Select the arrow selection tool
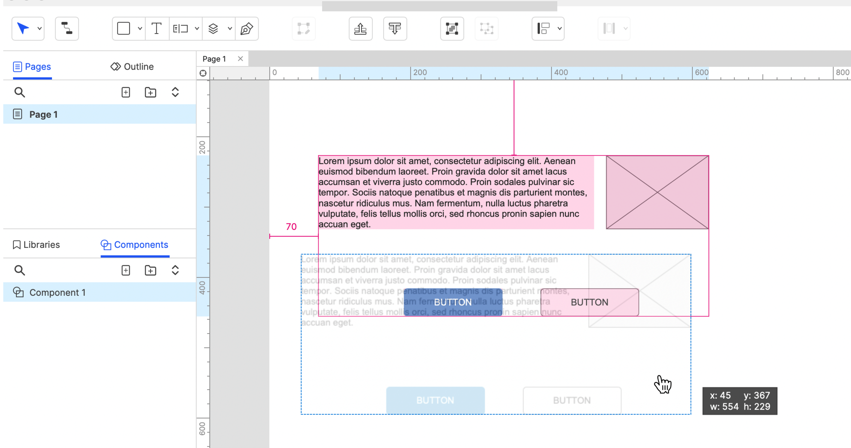 (x=23, y=28)
